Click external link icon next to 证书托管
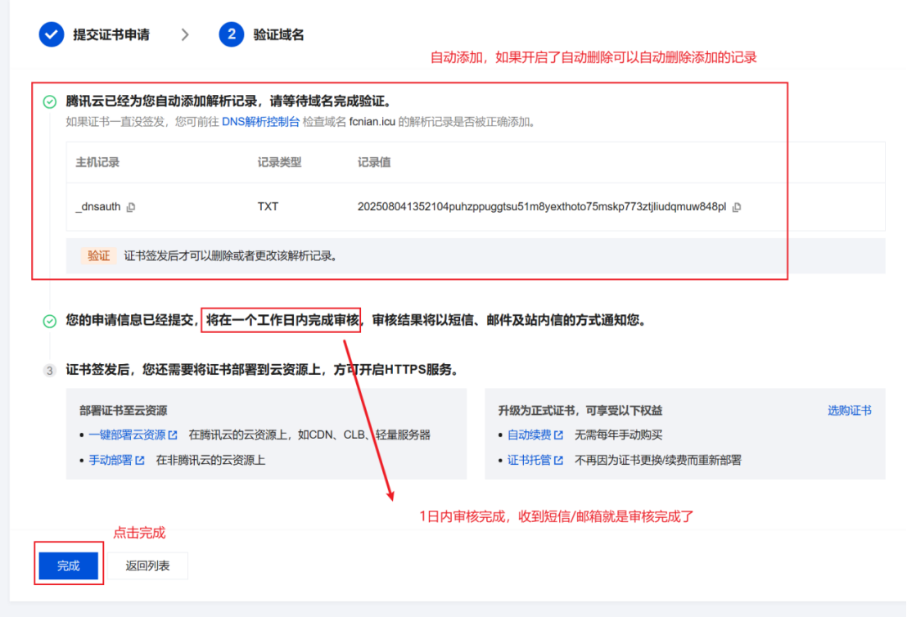This screenshot has width=907, height=617. [559, 460]
